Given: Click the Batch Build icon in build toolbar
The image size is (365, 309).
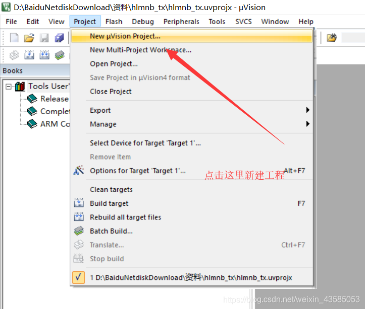Looking at the screenshot, I should tap(60, 55).
